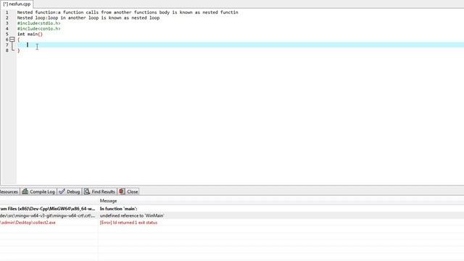The width and height of the screenshot is (464, 261).
Task: Close the bottom panel using Close
Action: click(129, 191)
